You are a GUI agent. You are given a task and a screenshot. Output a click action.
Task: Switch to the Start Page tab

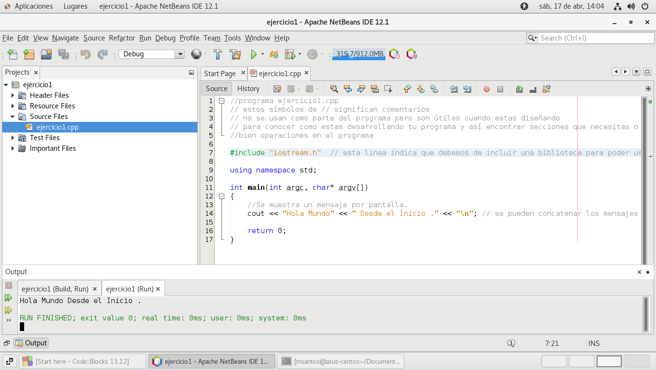(219, 74)
